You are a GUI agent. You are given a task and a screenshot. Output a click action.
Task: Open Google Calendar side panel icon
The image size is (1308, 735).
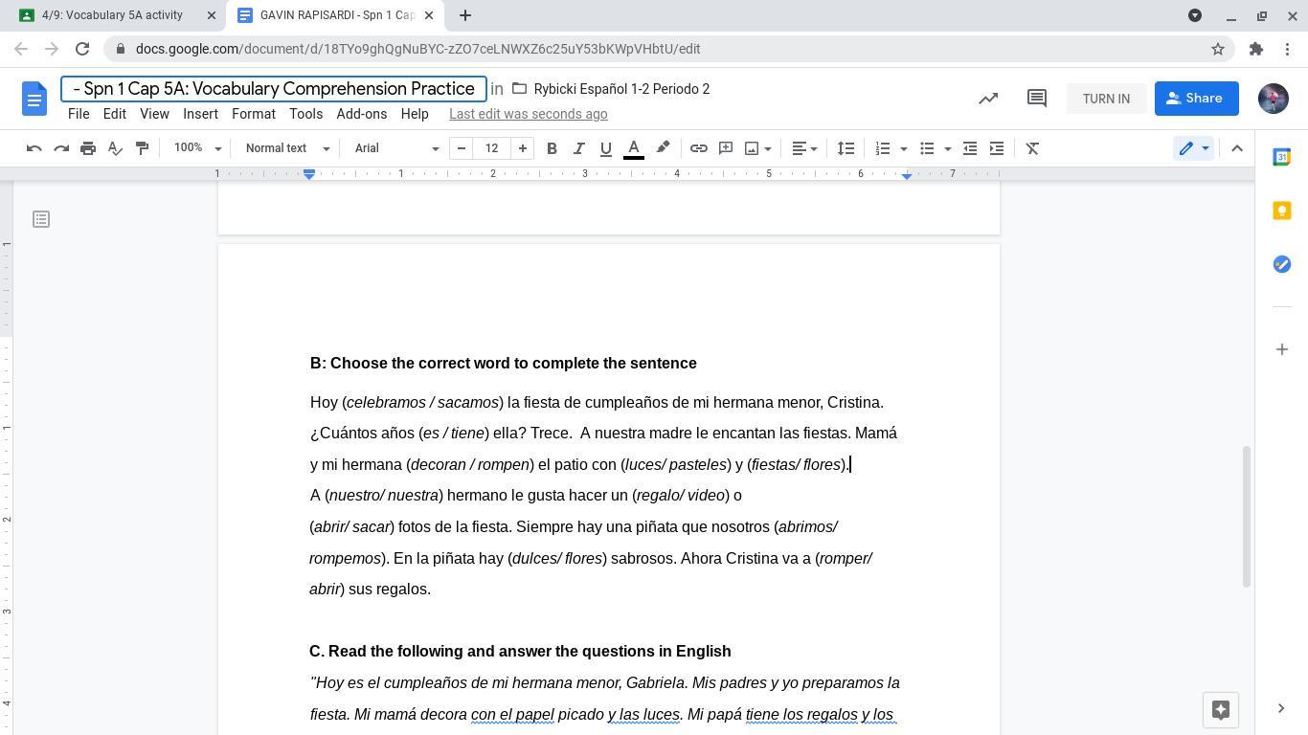click(1281, 157)
